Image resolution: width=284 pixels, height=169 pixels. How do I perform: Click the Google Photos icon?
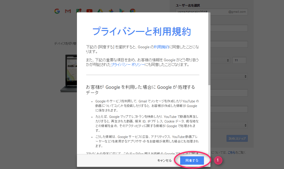(x=111, y=11)
